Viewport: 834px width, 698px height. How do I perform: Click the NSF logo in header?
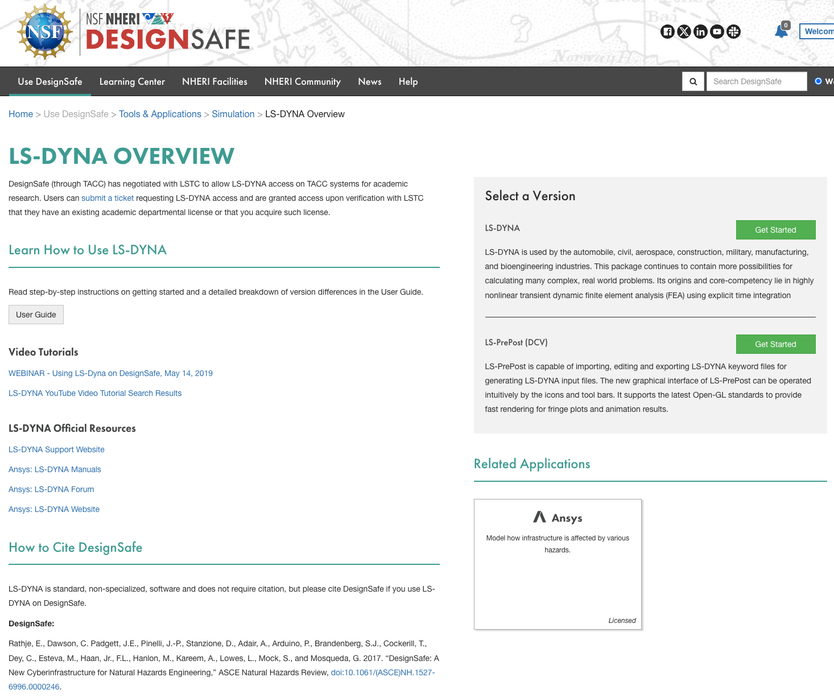(45, 32)
